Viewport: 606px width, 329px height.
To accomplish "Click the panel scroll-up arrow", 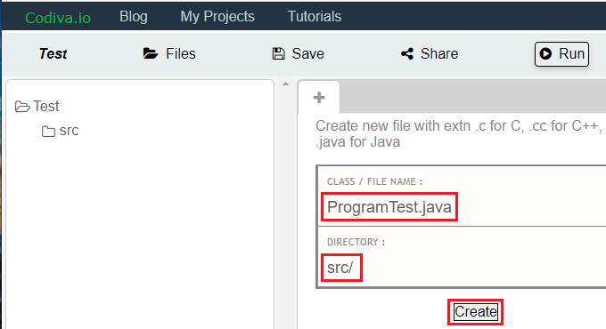I will pyautogui.click(x=285, y=84).
